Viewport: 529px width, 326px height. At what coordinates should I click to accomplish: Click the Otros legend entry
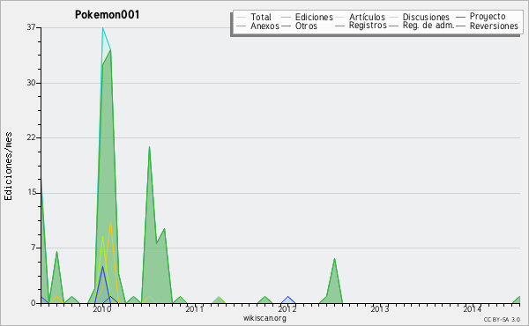coord(299,26)
